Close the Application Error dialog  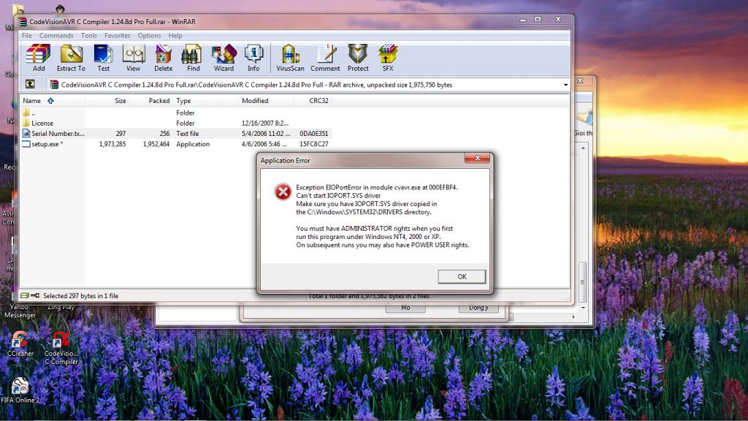477,158
